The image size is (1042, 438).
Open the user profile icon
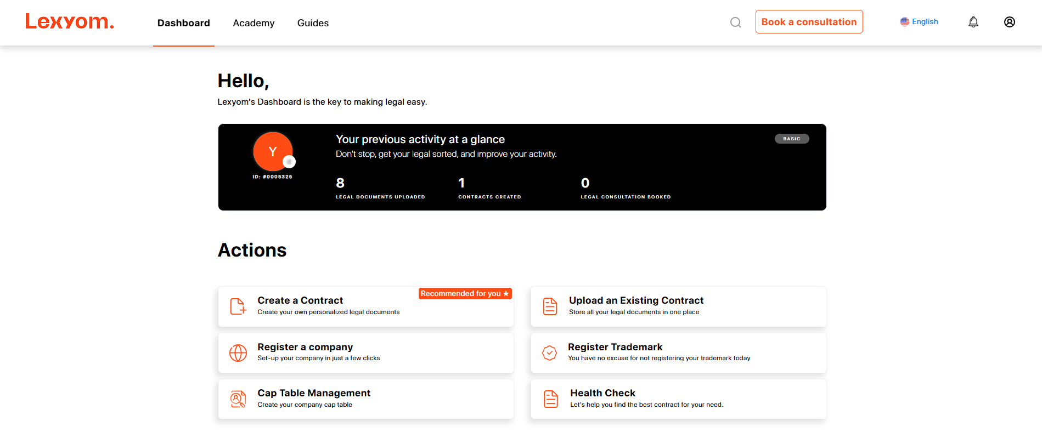(1009, 22)
